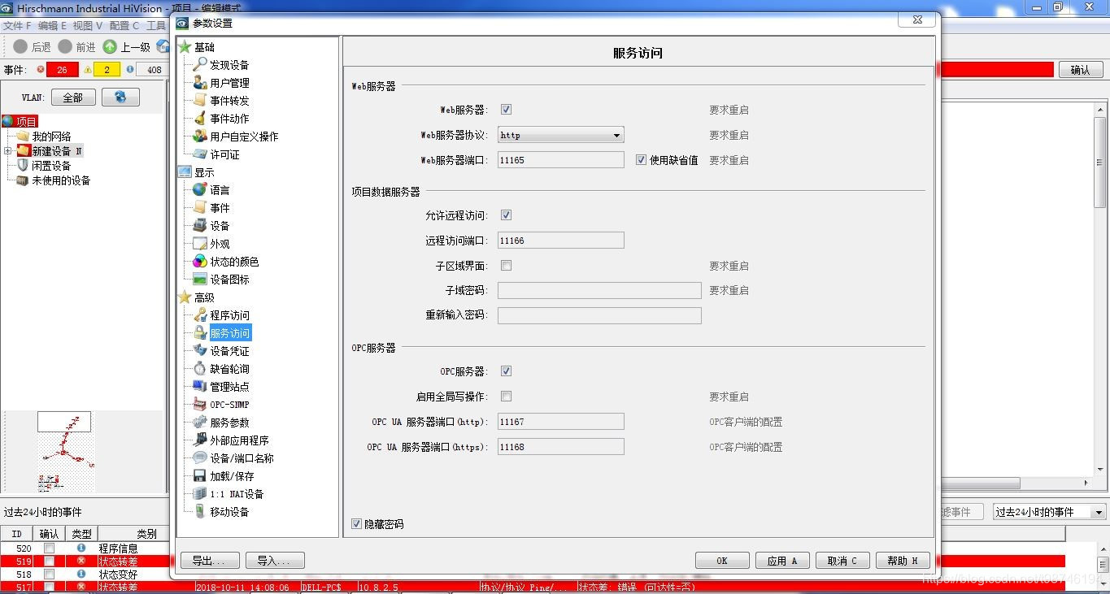This screenshot has width=1110, height=594.
Task: Open 加载/保存 floppy disk icon
Action: click(199, 476)
